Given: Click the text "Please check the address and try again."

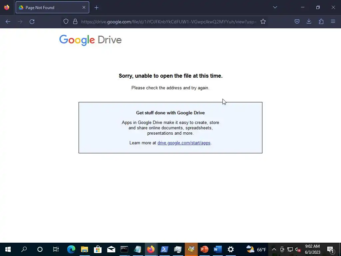Looking at the screenshot, I should pyautogui.click(x=170, y=88).
